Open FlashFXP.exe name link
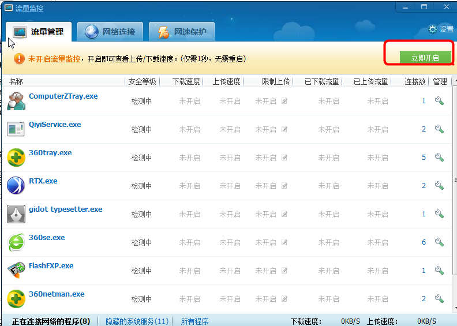Screen dimensions: 457x326 51,265
